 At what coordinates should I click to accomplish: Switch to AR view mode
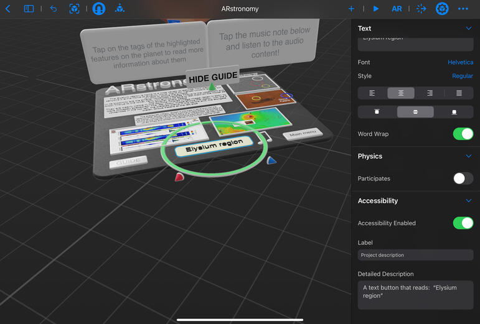[x=397, y=9]
